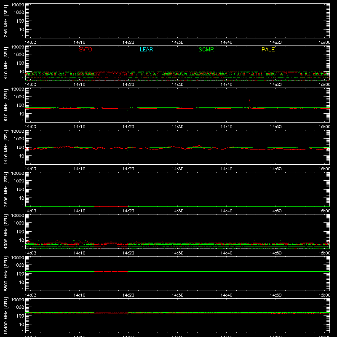Image resolution: width=337 pixels, height=337 pixels.
Task: Click the 10 tick label of 15400 MHz panel
Action: pos(21,324)
